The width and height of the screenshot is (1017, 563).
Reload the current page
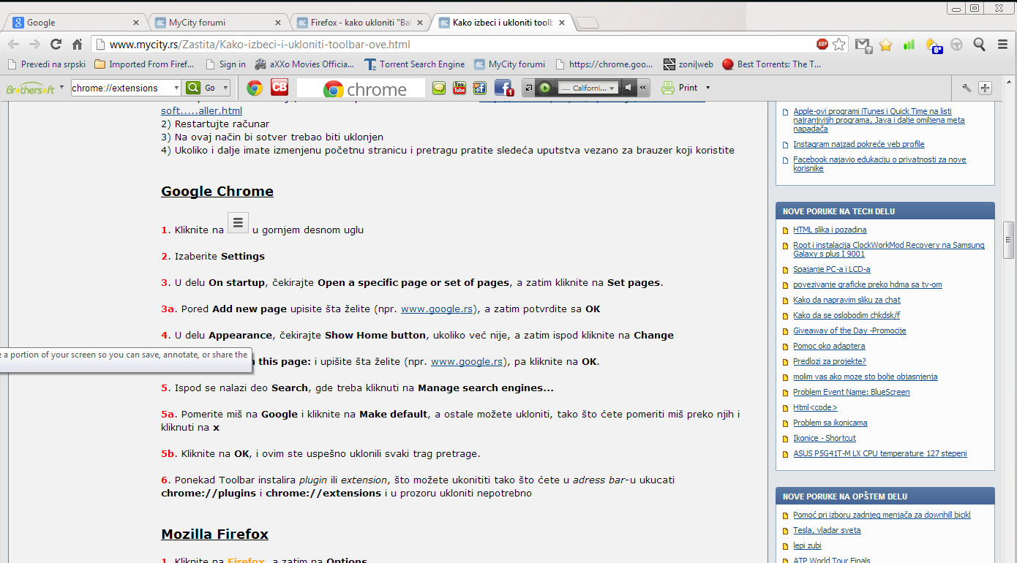56,45
